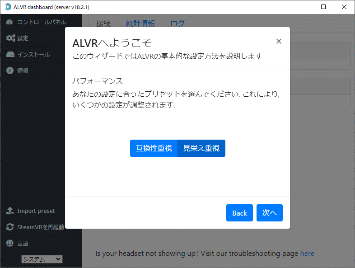Select the 見栄え重視 preset
355x268 pixels.
tap(201, 148)
